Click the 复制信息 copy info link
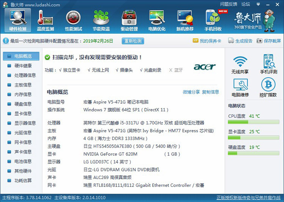 tap(210, 92)
